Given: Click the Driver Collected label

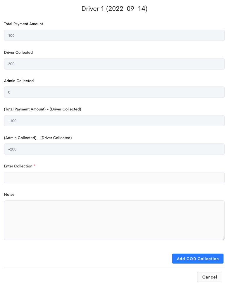Looking at the screenshot, I should [x=18, y=52].
